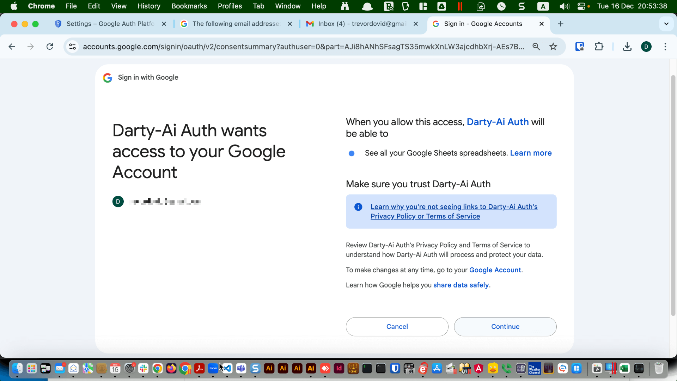
Task: Open the three-dot Chrome menu
Action: 666,46
